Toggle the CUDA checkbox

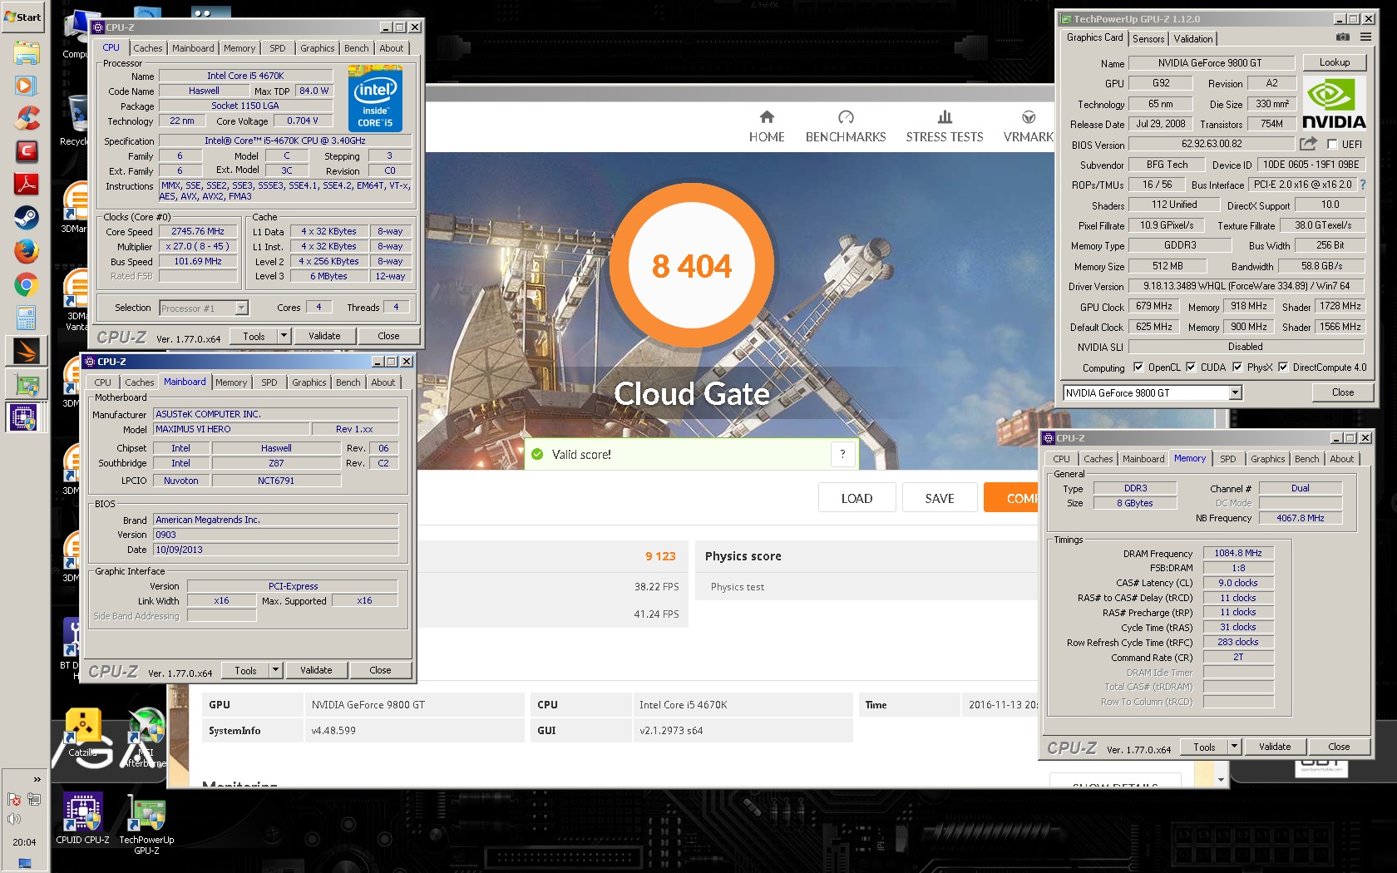(1191, 367)
